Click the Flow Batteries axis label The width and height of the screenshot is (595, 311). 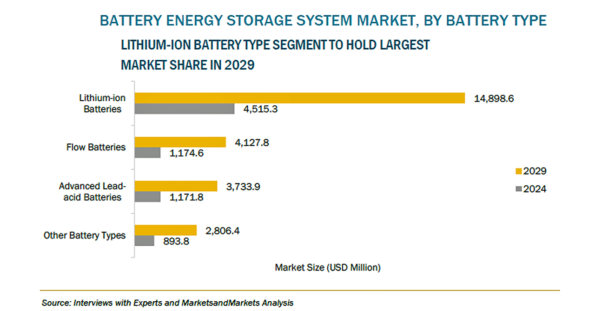[x=96, y=147]
